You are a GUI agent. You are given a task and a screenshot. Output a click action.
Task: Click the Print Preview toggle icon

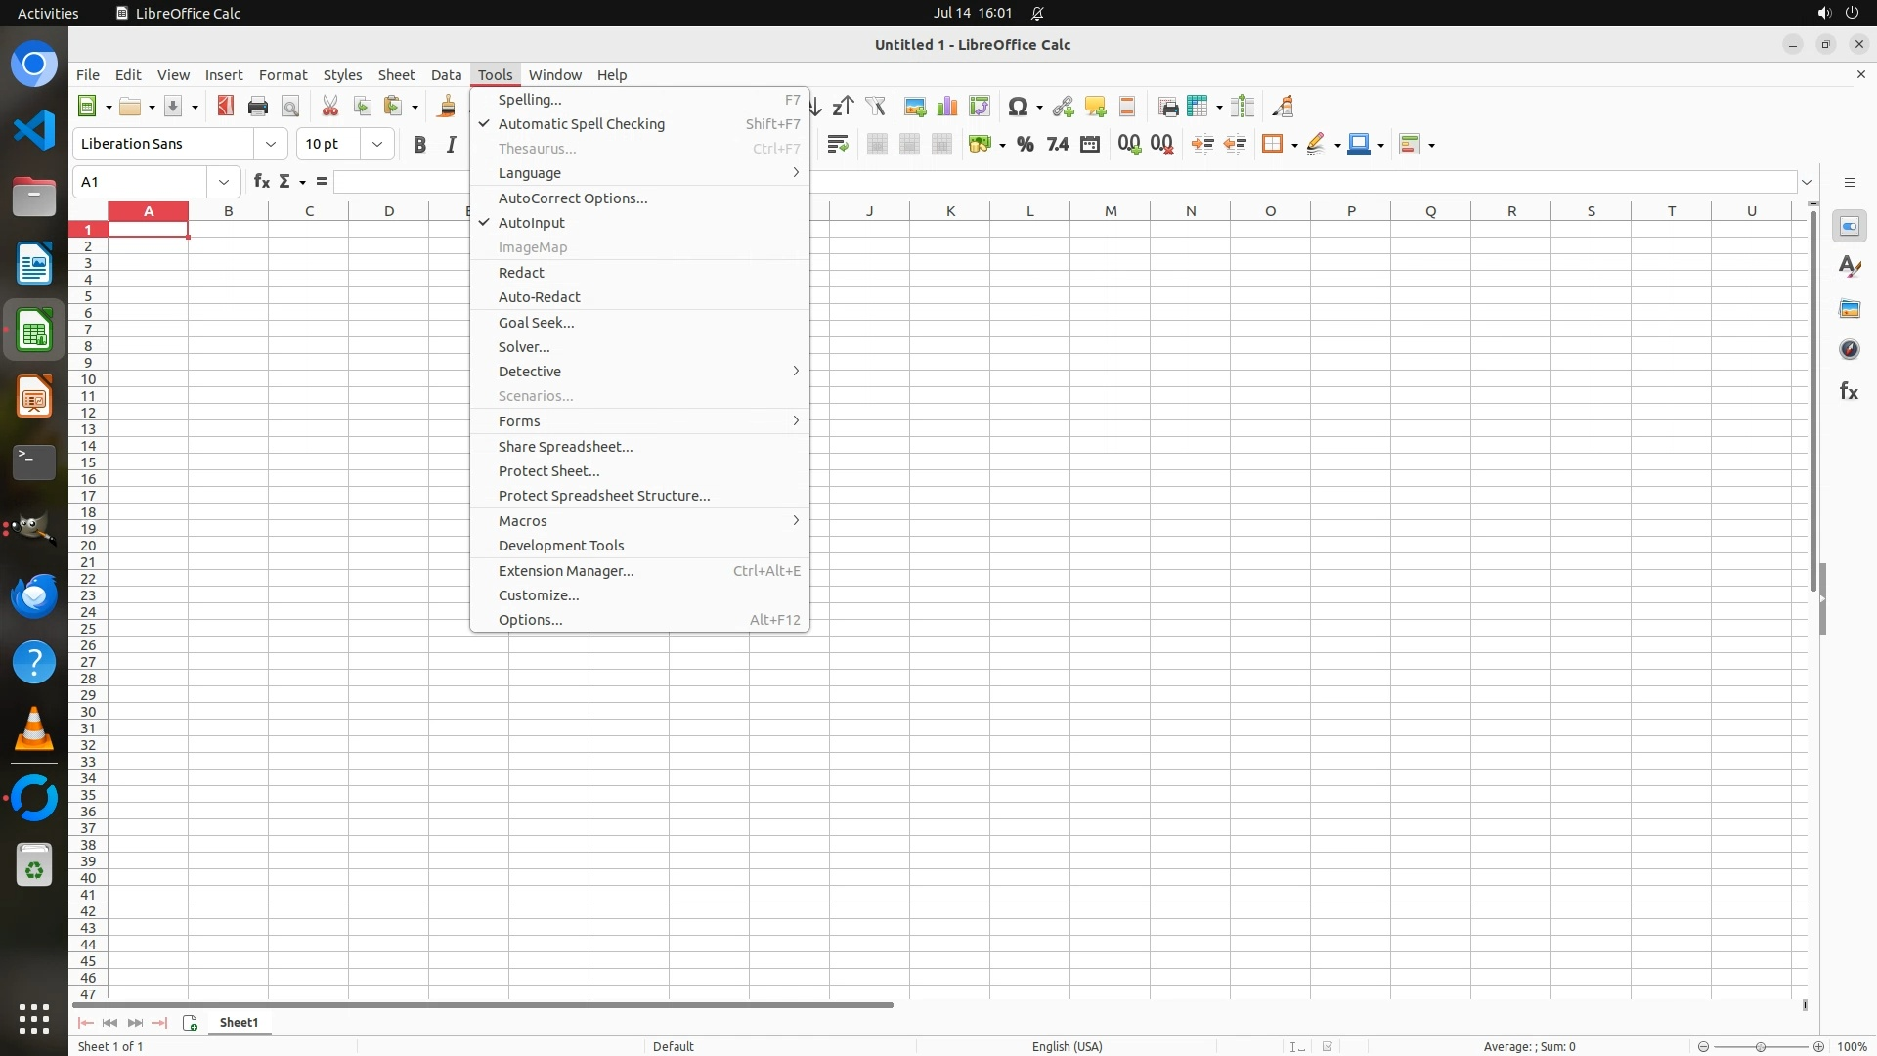(290, 107)
